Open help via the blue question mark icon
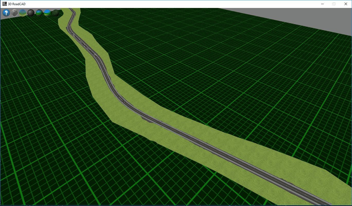Screen dimensions: 352x206 6,13
